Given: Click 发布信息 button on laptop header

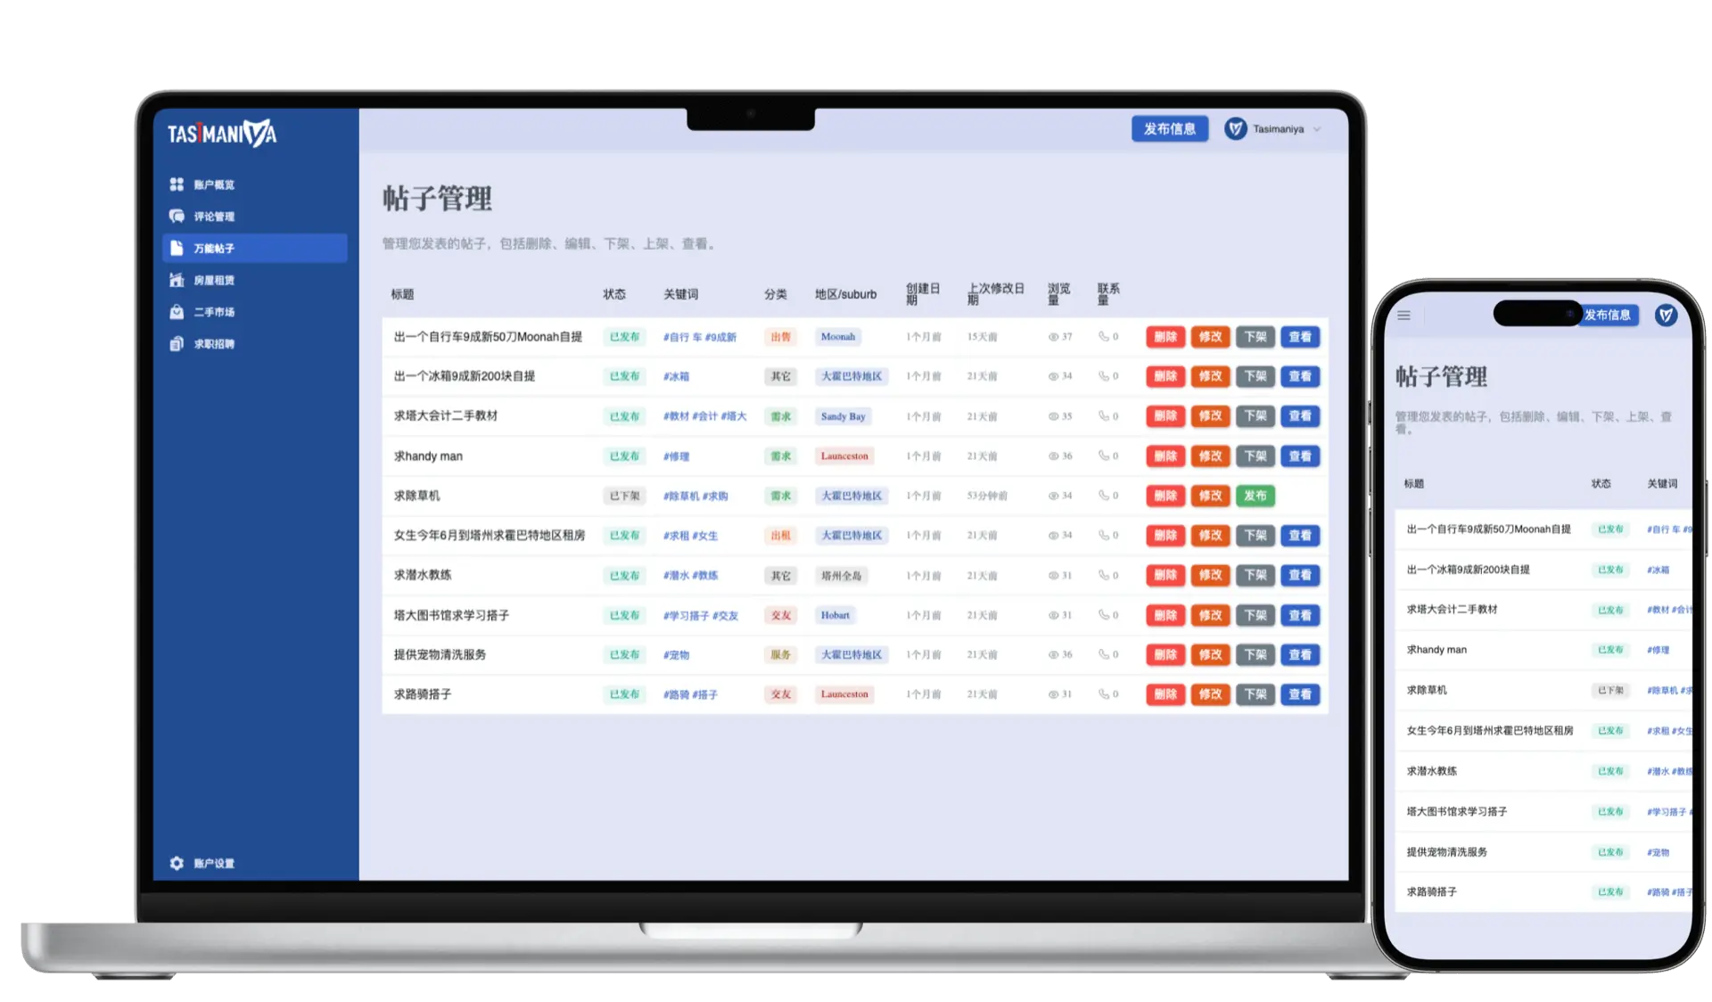Looking at the screenshot, I should click(1170, 129).
